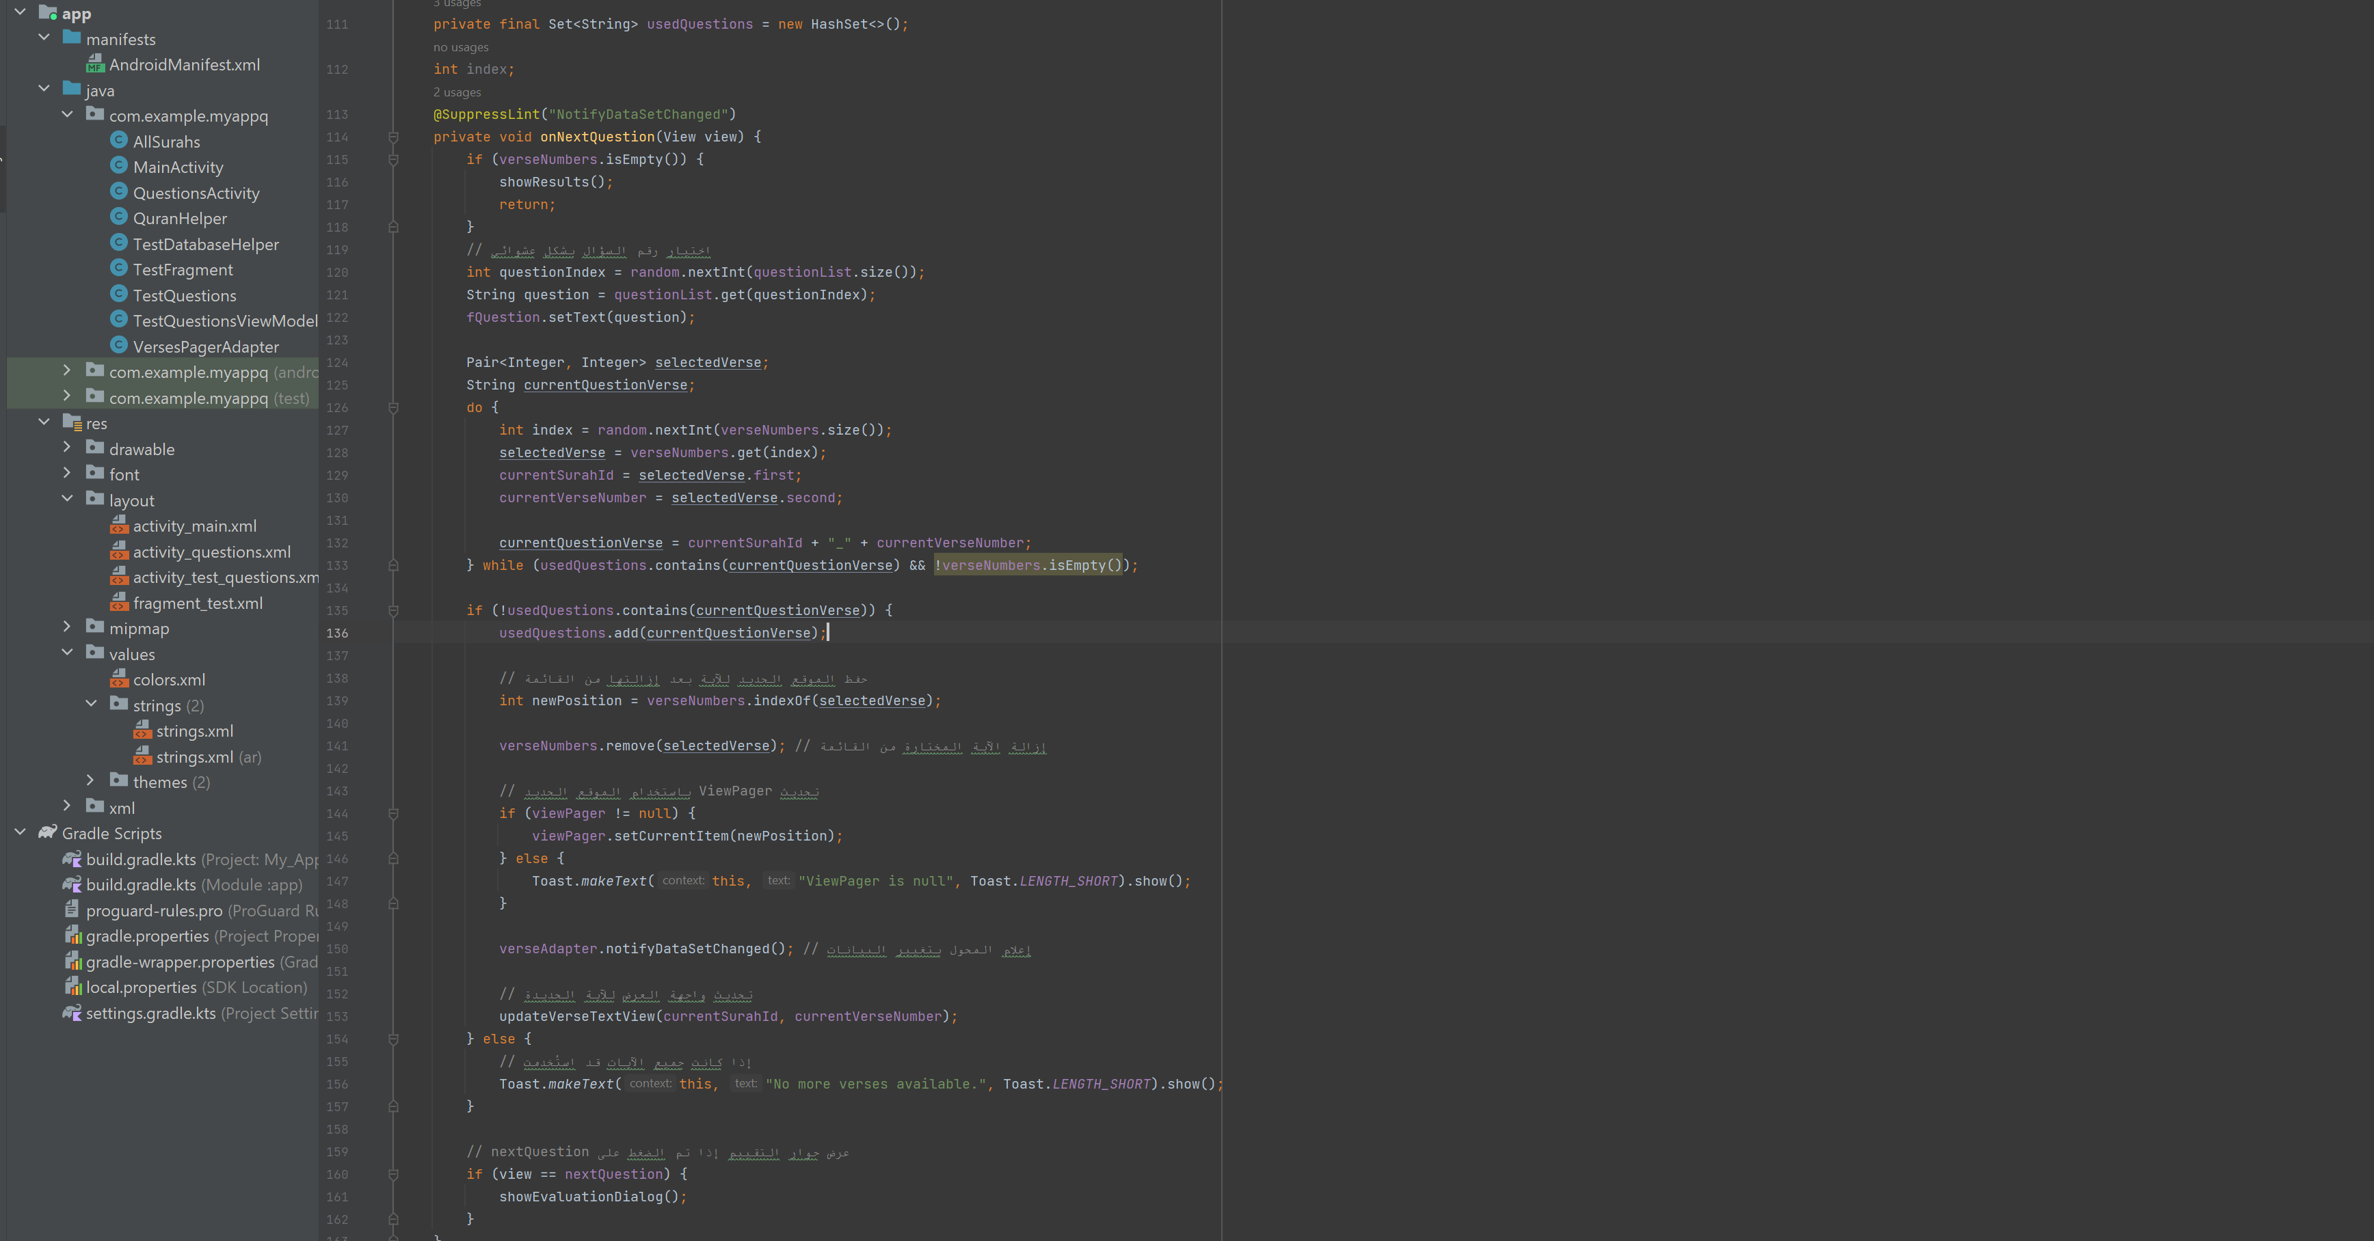Open proguard-rules.pro file
This screenshot has height=1241, width=2374.
coord(153,910)
